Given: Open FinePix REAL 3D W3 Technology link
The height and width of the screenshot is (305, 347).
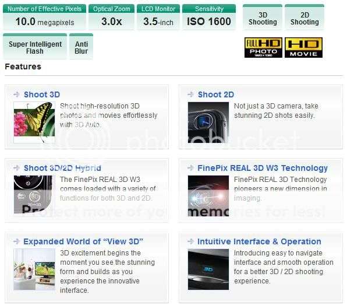Looking at the screenshot, I should 263,168.
